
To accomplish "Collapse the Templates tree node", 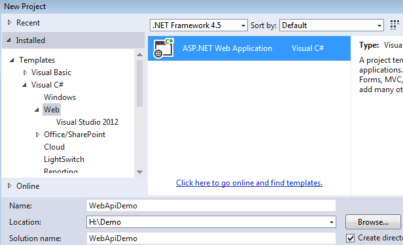I will point(12,60).
